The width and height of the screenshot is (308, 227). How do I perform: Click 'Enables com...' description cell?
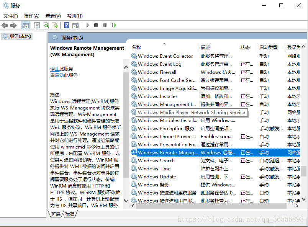216,137
